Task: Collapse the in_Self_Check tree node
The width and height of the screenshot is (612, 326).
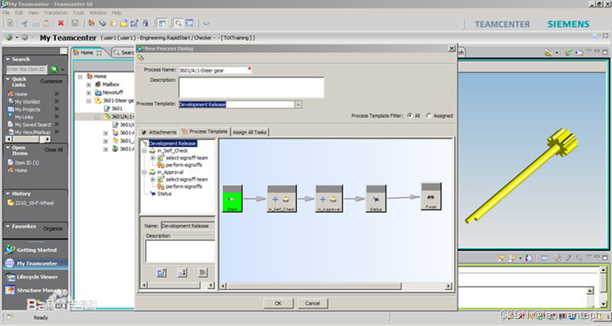Action: [x=144, y=151]
